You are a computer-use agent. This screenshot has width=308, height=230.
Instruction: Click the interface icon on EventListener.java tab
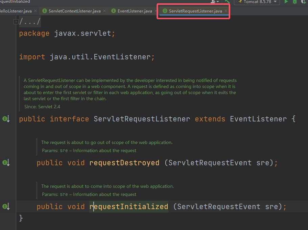[114, 11]
